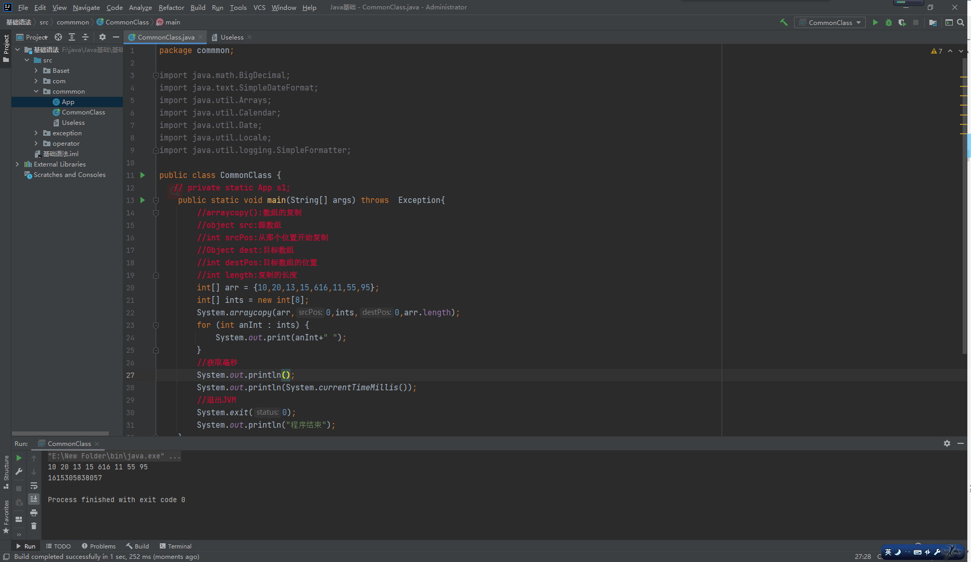
Task: Expand the com package
Action: (x=36, y=81)
